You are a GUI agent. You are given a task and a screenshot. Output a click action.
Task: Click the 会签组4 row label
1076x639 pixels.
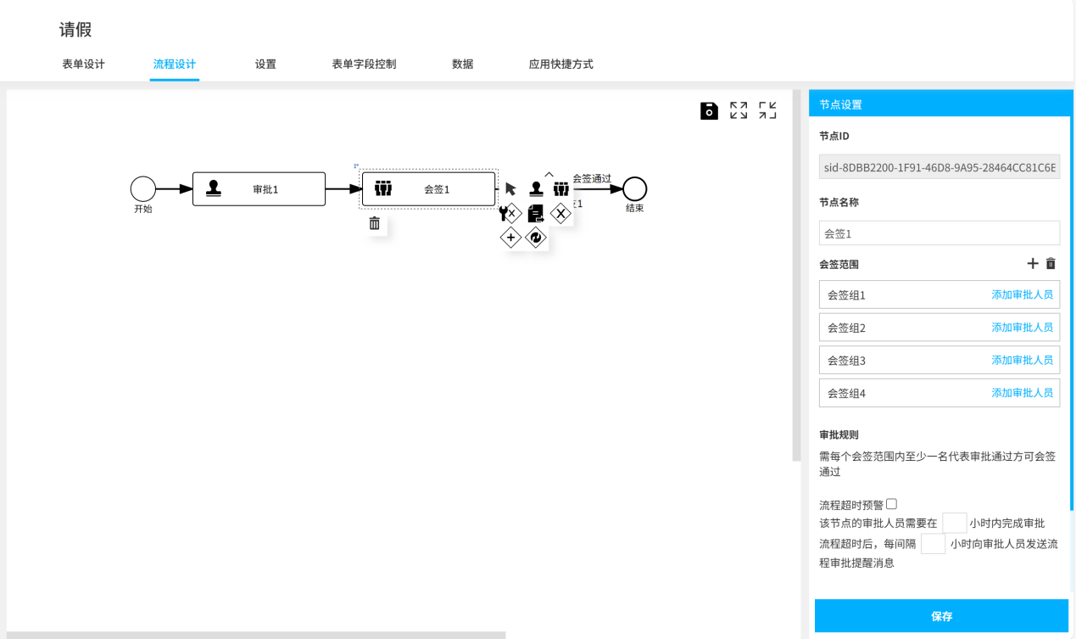coord(846,394)
